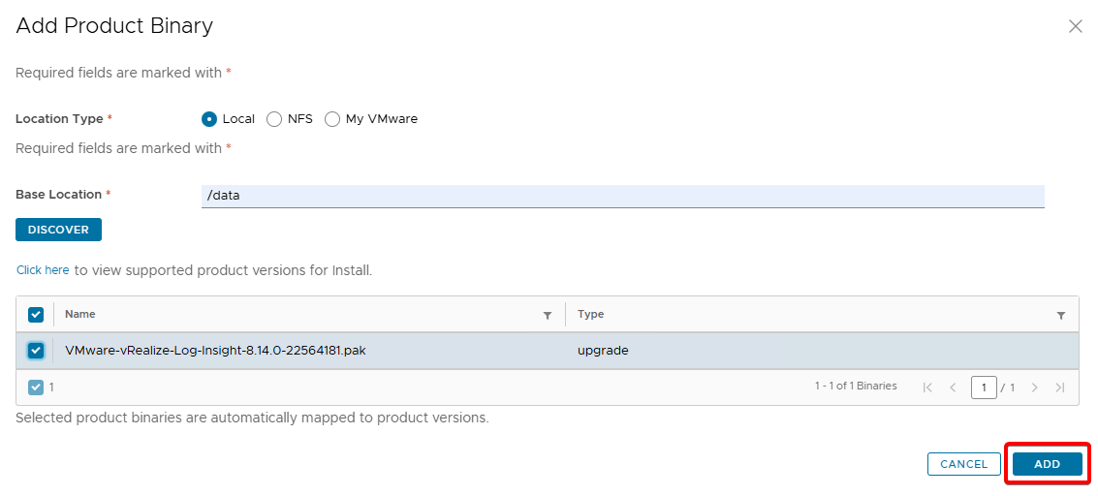The height and width of the screenshot is (496, 1098).
Task: Toggle the select-all header checkbox
Action: tap(36, 315)
